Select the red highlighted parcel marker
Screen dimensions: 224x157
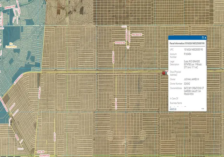point(164,73)
